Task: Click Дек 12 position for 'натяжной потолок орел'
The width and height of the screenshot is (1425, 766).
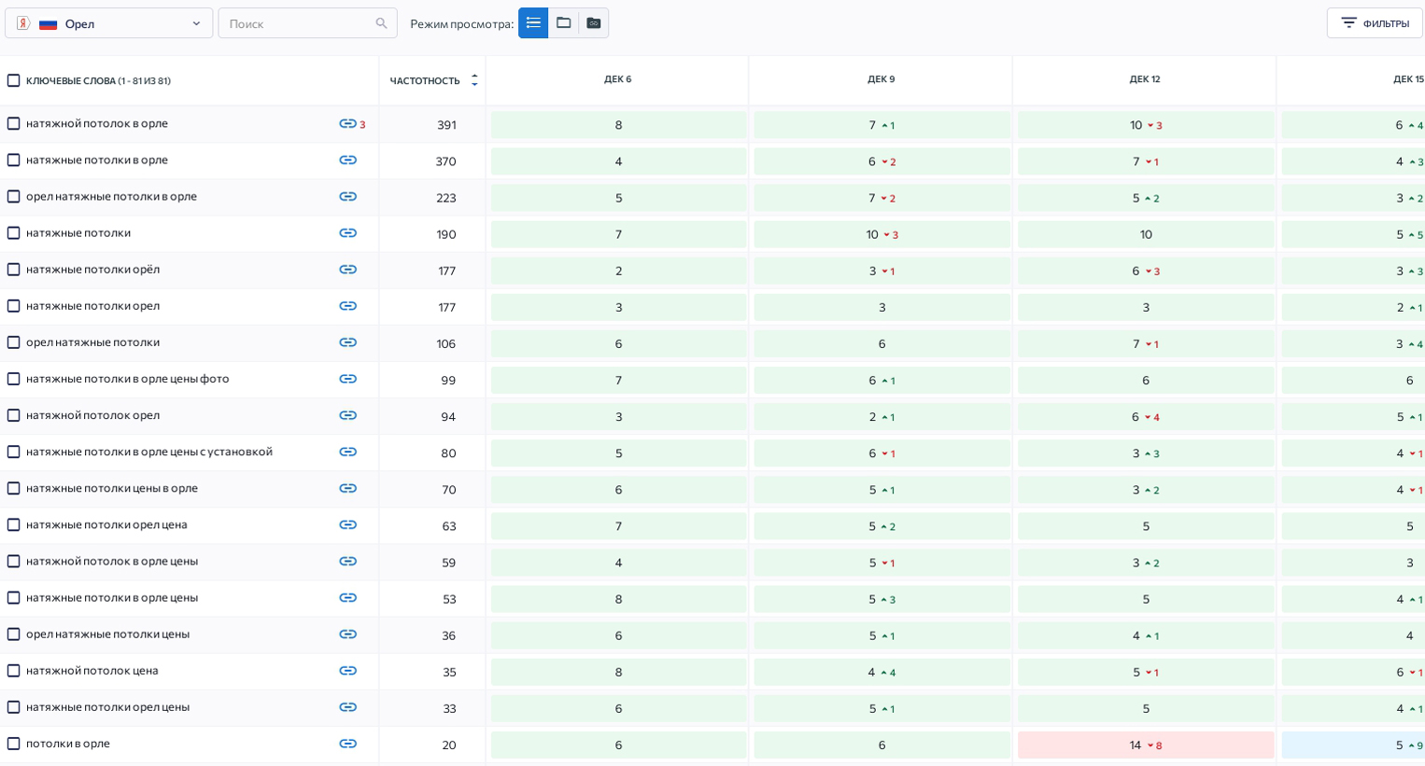Action: [x=1145, y=416]
